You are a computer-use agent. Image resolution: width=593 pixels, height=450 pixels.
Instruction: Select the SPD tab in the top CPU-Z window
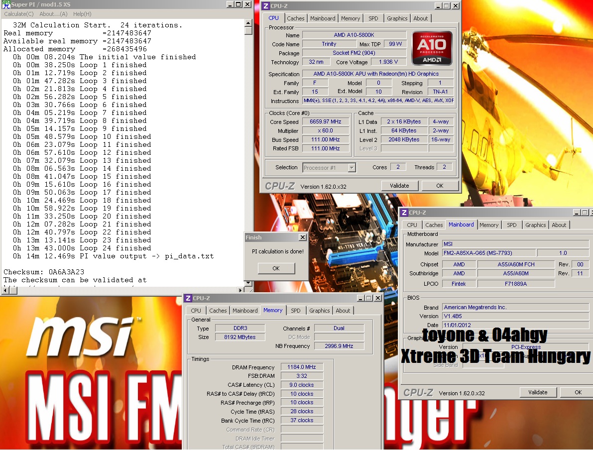[373, 18]
